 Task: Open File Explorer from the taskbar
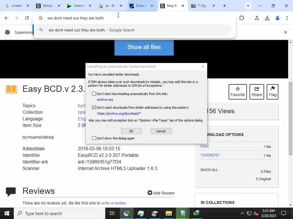click(x=169, y=213)
